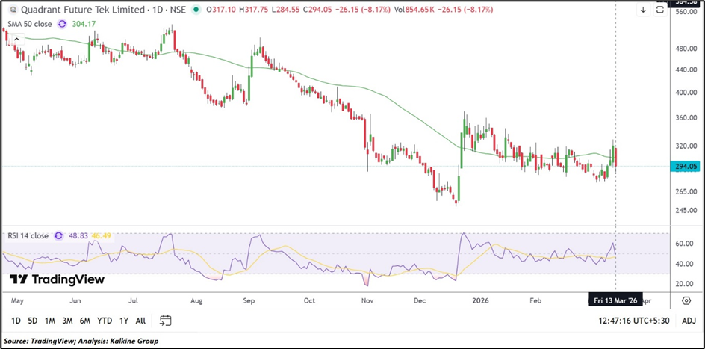705x349 pixels.
Task: Switch to the 1M range
Action: pyautogui.click(x=50, y=321)
